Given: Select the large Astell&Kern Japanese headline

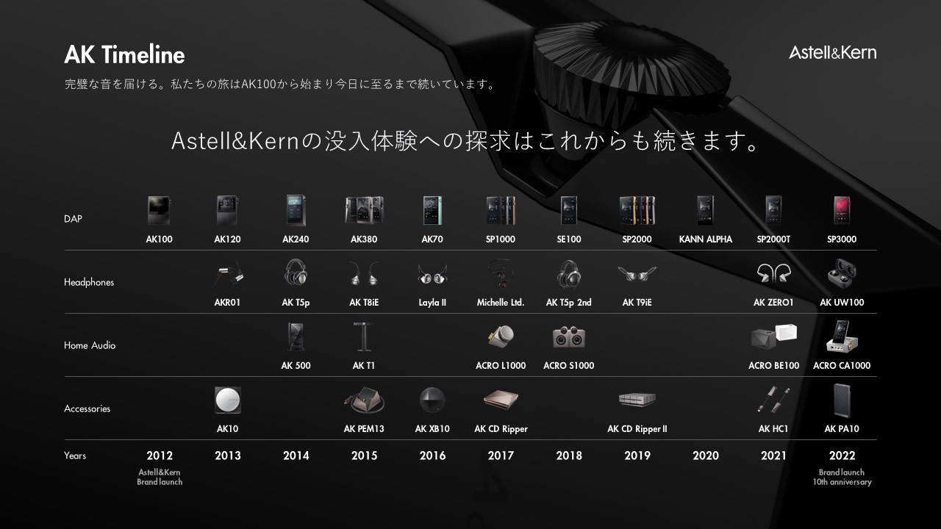Looking at the screenshot, I should coord(466,141).
